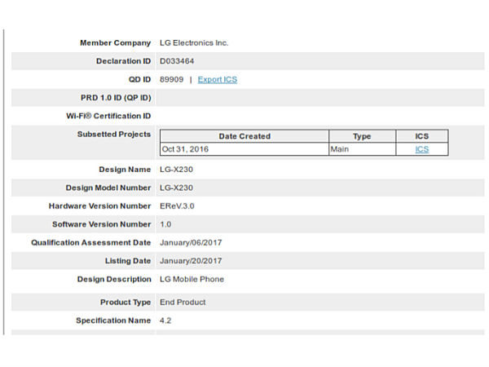The width and height of the screenshot is (489, 367).
Task: Click the 'Oct 31, 2016' date cell
Action: click(244, 149)
